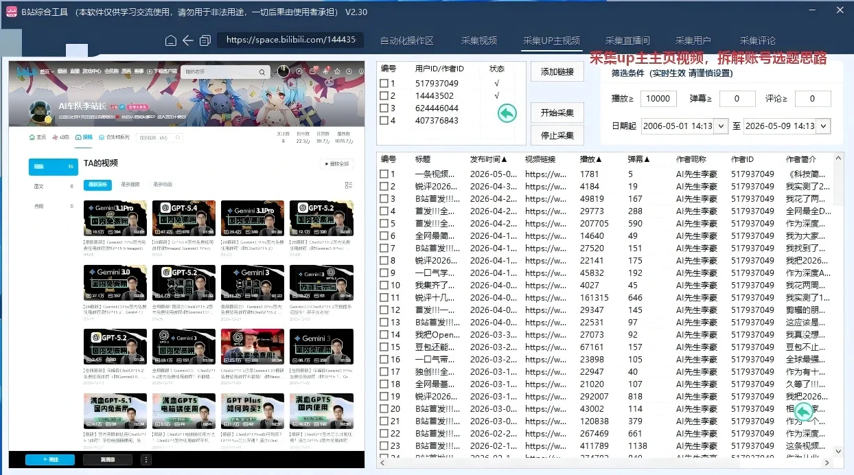
Task: Select the 最多播放 sort option
Action: tap(130, 185)
